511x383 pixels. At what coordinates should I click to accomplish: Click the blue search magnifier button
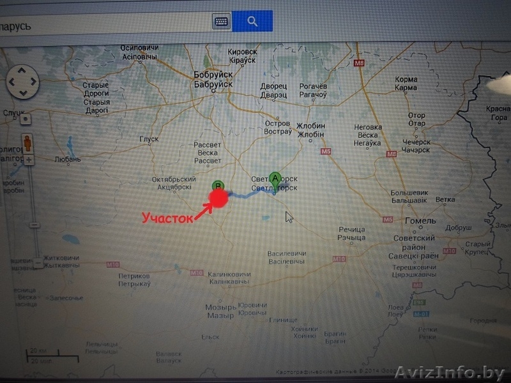click(252, 21)
